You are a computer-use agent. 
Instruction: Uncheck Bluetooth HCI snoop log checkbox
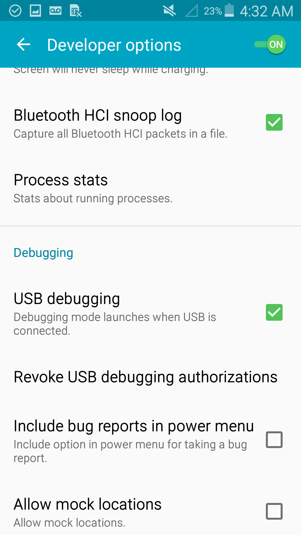(274, 122)
